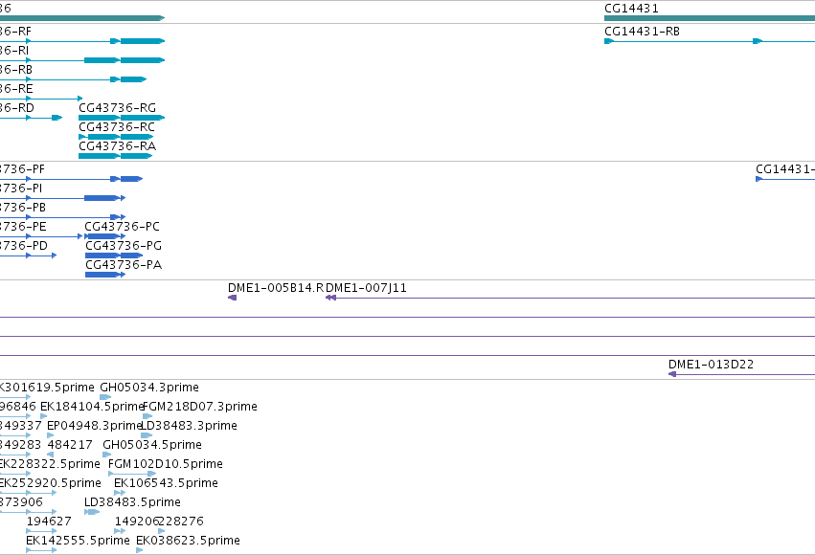The height and width of the screenshot is (555, 815).
Task: Click the FGM102D10.5prime EST label
Action: [166, 464]
